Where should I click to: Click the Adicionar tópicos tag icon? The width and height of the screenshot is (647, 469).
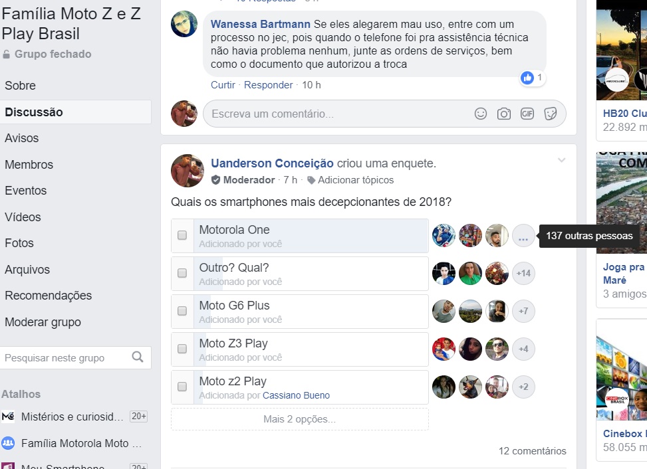point(312,180)
